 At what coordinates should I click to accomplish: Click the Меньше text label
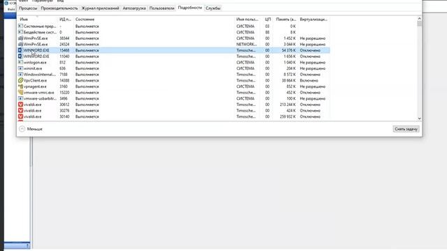(34, 129)
